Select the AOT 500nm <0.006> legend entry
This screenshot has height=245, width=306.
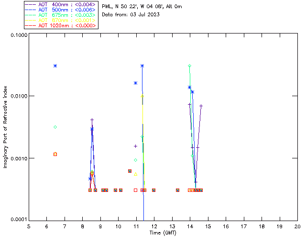pos(67,10)
